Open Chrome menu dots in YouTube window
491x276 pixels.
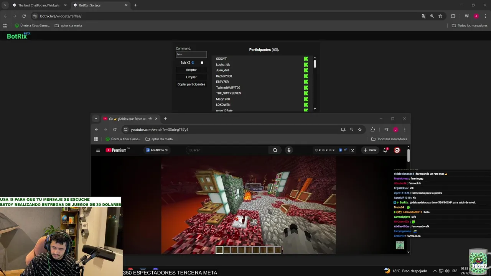tap(404, 130)
